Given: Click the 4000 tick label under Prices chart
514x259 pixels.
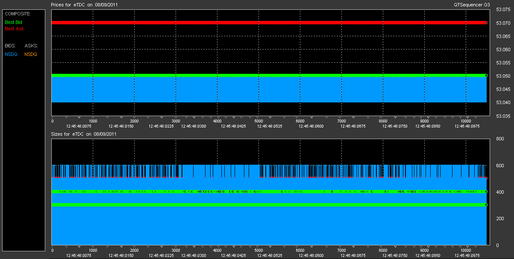Looking at the screenshot, I should pos(217,121).
